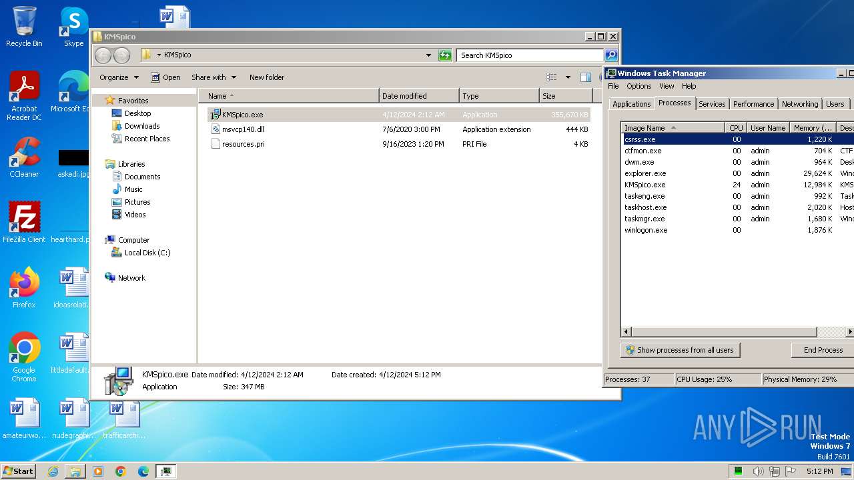Select the resources.pri file
The image size is (854, 480).
399,144
